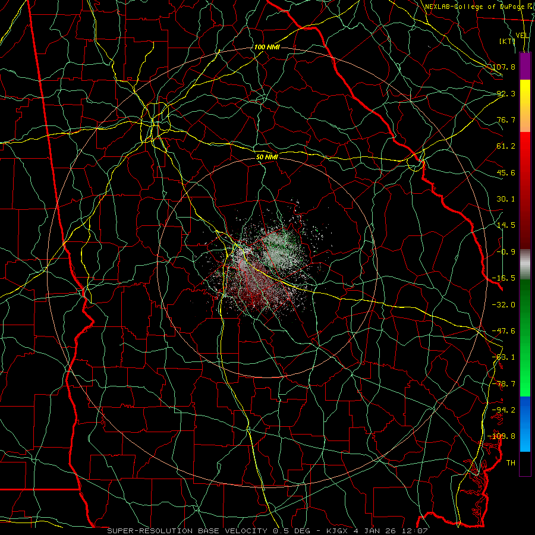This screenshot has width=535, height=535.
Task: Click the -109.8 velocity scale value
Action: pyautogui.click(x=501, y=436)
